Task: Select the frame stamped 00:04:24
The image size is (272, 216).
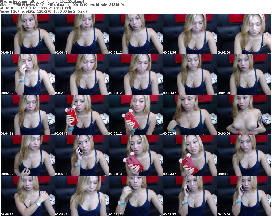Action: (x=28, y=115)
